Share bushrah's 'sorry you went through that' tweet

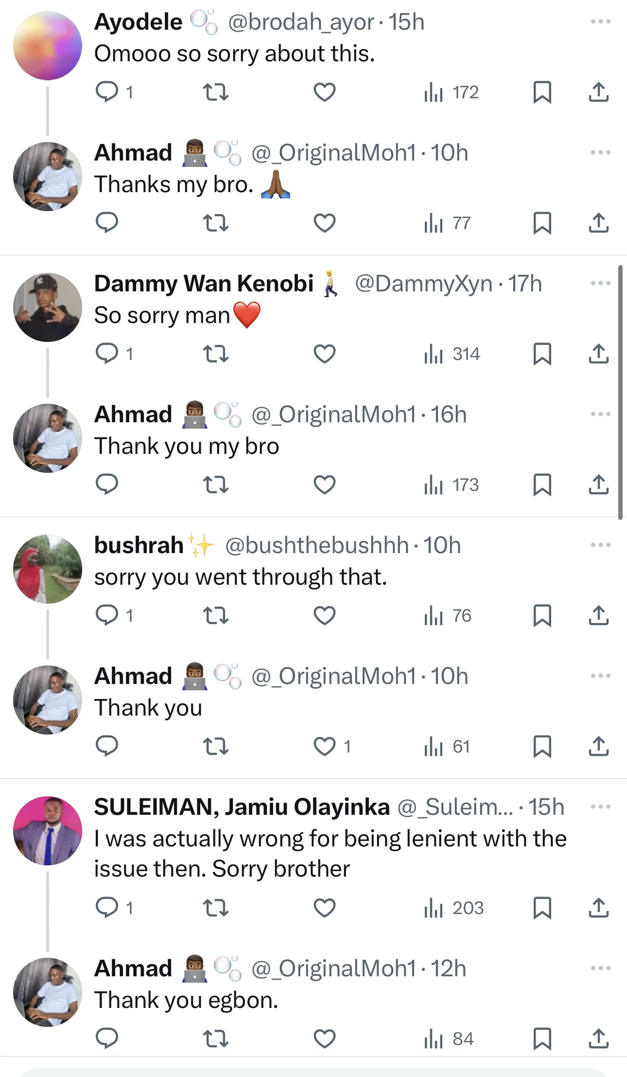tap(598, 615)
